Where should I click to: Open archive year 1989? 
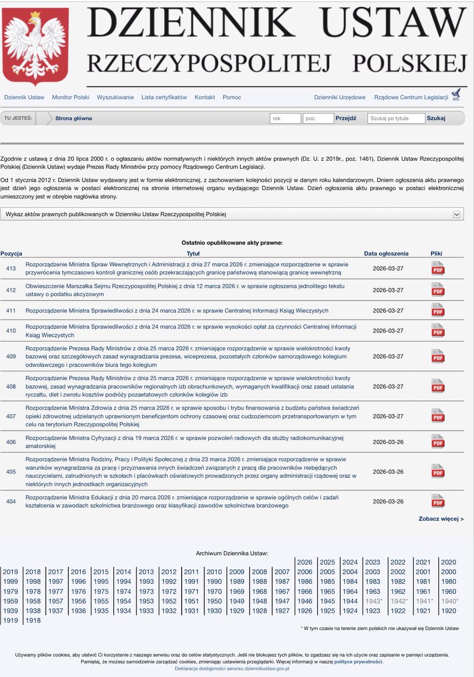(x=237, y=581)
